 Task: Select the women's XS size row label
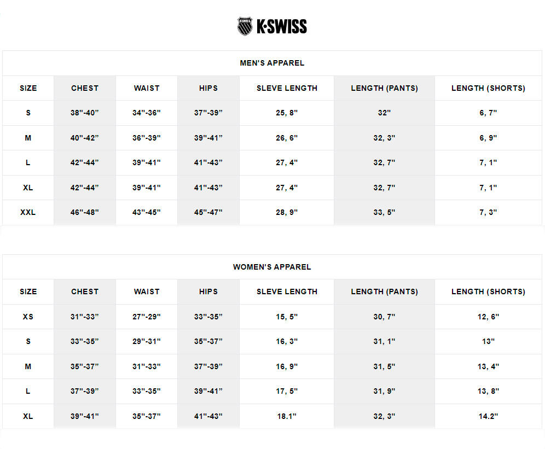tap(28, 317)
